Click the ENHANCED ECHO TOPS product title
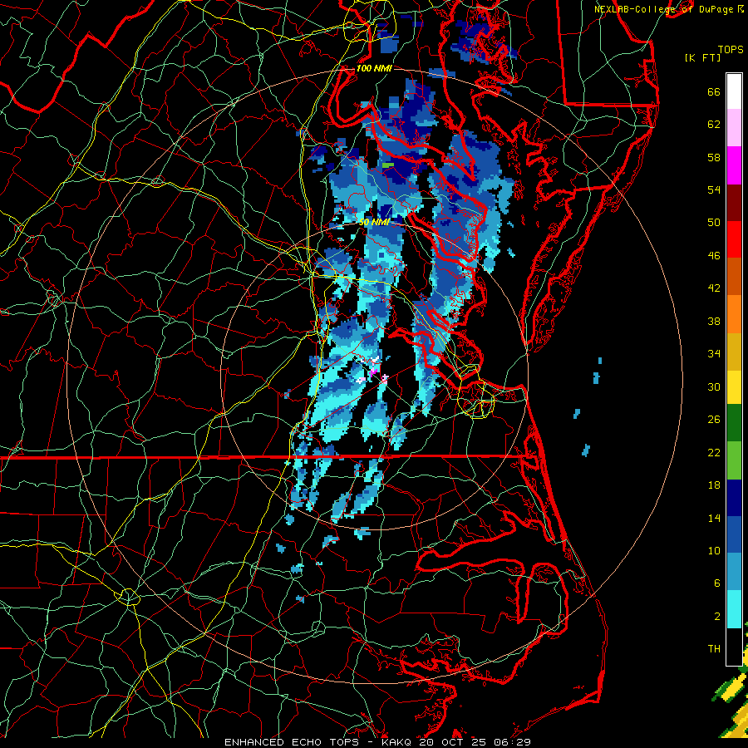 pos(292,742)
